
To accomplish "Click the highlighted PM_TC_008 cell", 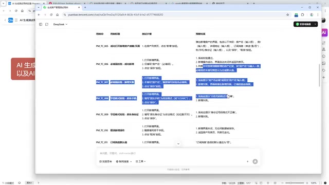I will click(102, 98).
